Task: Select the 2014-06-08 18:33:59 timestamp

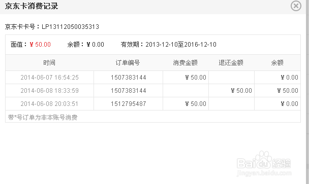Action: click(x=49, y=91)
